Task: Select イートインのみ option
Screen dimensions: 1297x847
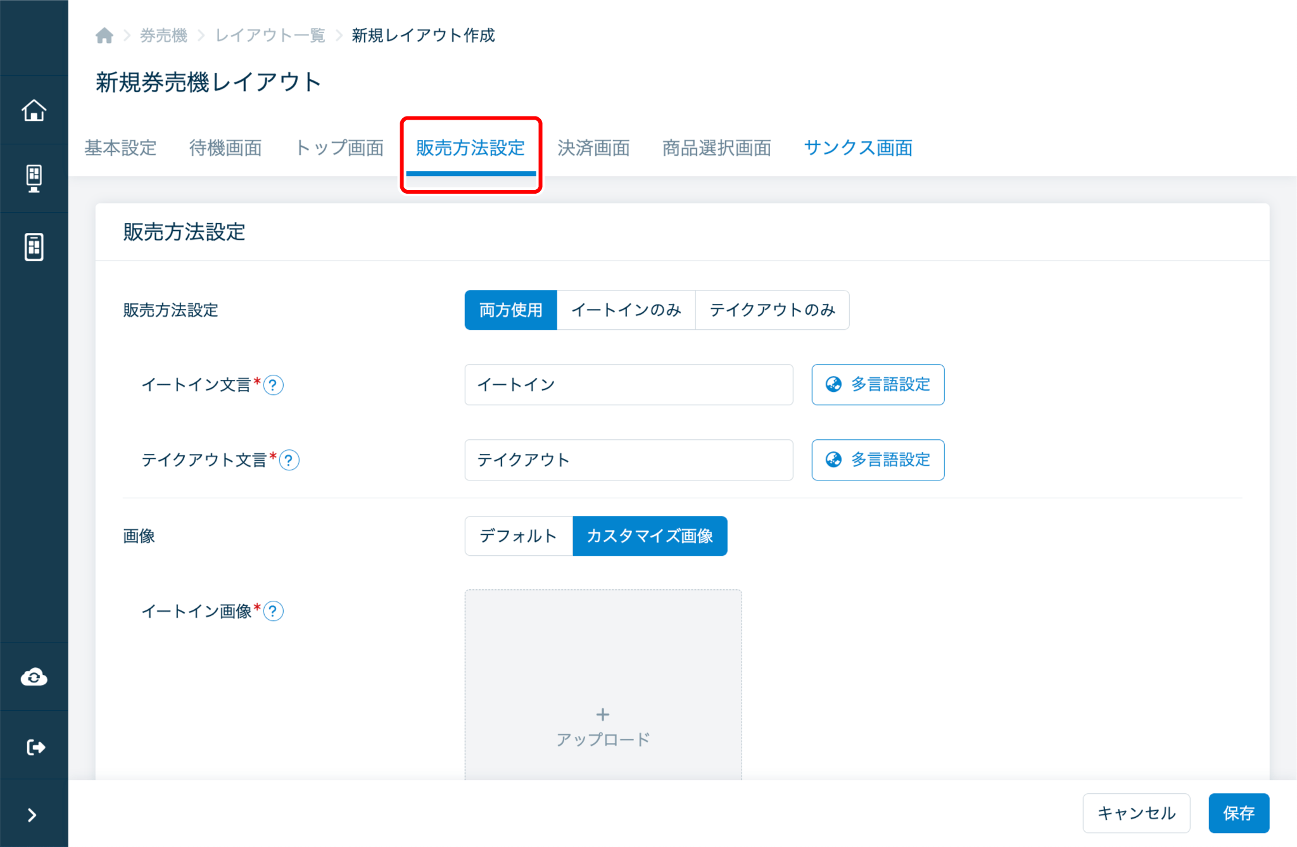Action: point(626,310)
